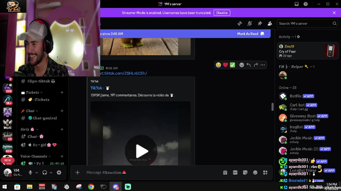Open the add reaction smiley picker
This screenshot has width=341, height=191.
click(x=242, y=65)
